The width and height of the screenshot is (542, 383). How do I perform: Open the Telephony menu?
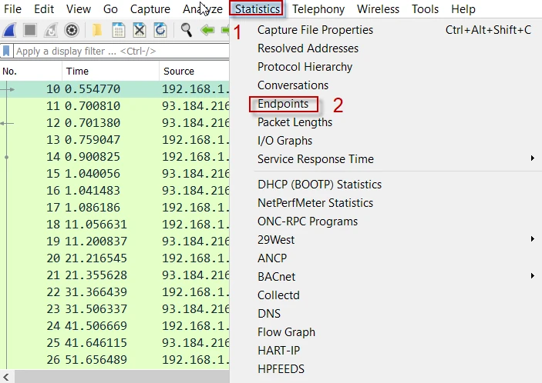[318, 9]
